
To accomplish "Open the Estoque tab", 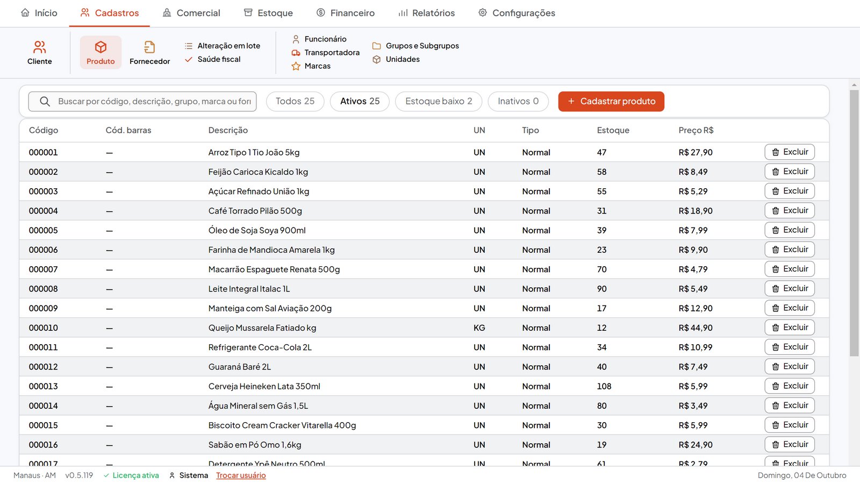I will pyautogui.click(x=268, y=13).
